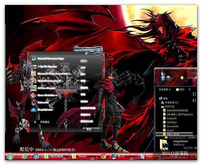Open 圖片 link in Start menu

pyautogui.click(x=83, y=74)
